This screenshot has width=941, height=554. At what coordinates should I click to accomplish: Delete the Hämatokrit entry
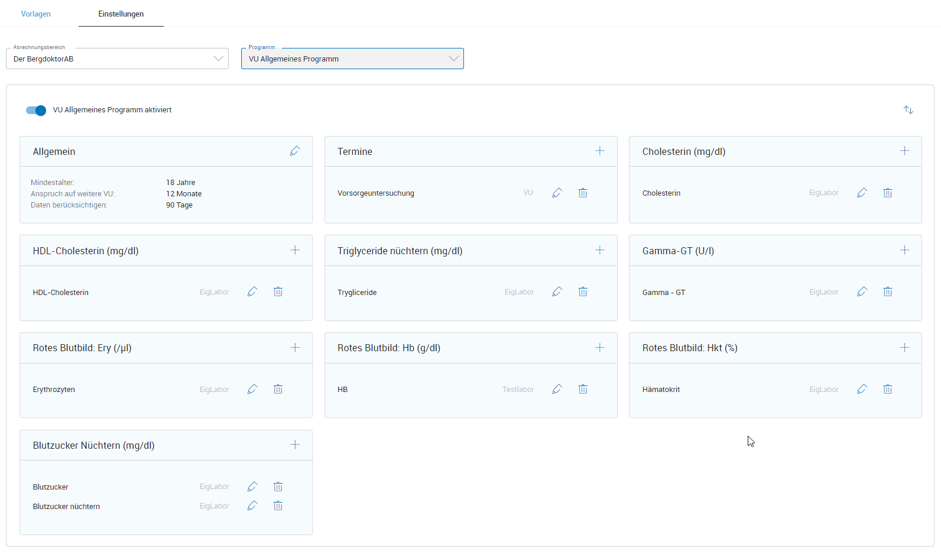click(887, 389)
